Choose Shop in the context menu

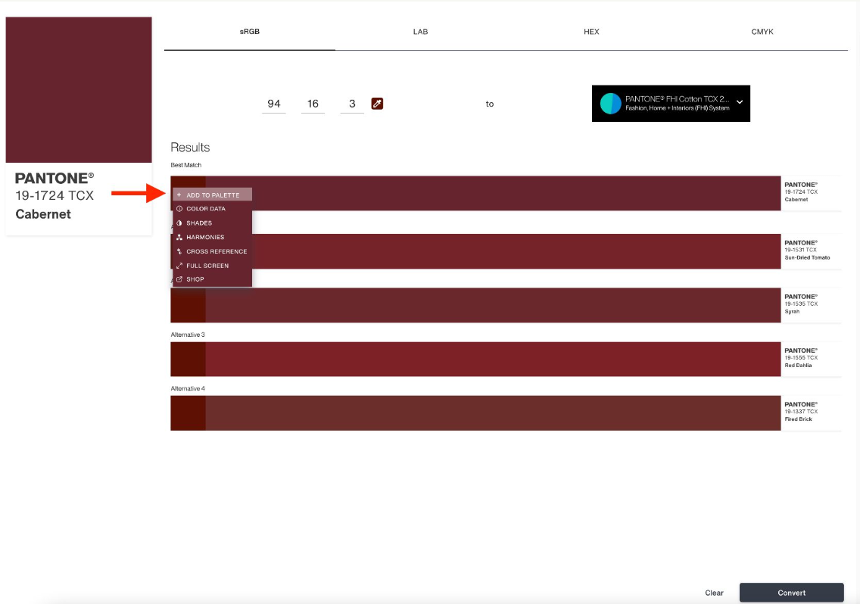coord(212,279)
